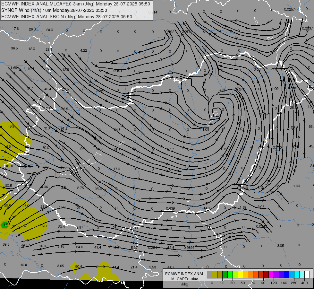
Task: Click the 'MLCAPE0-3km' legend title
Action: pos(184,279)
